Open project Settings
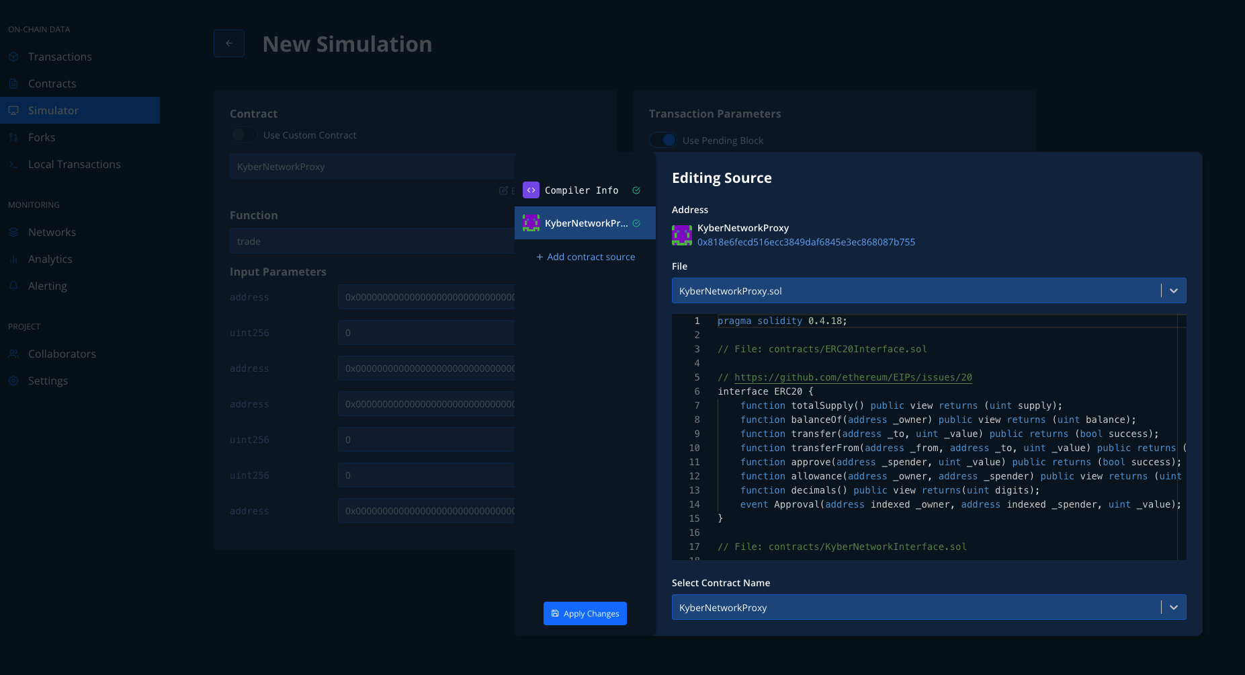Image resolution: width=1245 pixels, height=675 pixels. click(80, 381)
